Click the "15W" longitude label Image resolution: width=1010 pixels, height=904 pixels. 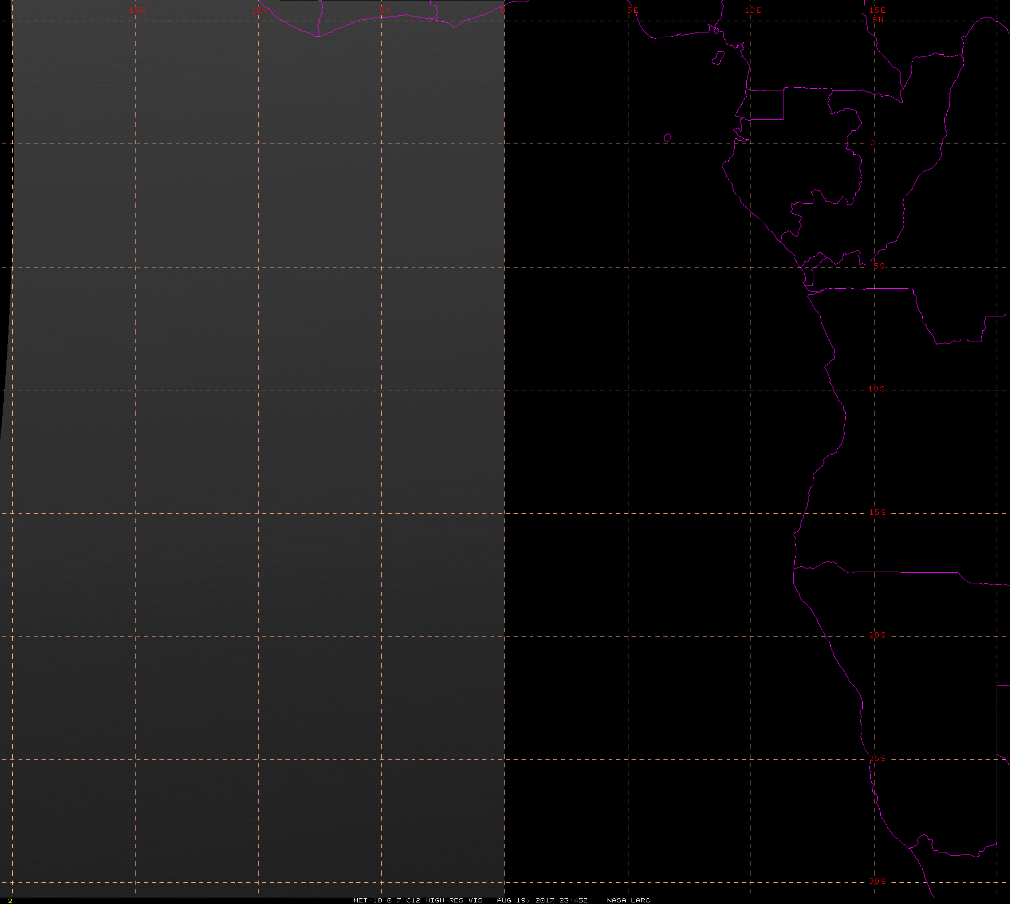pos(138,10)
